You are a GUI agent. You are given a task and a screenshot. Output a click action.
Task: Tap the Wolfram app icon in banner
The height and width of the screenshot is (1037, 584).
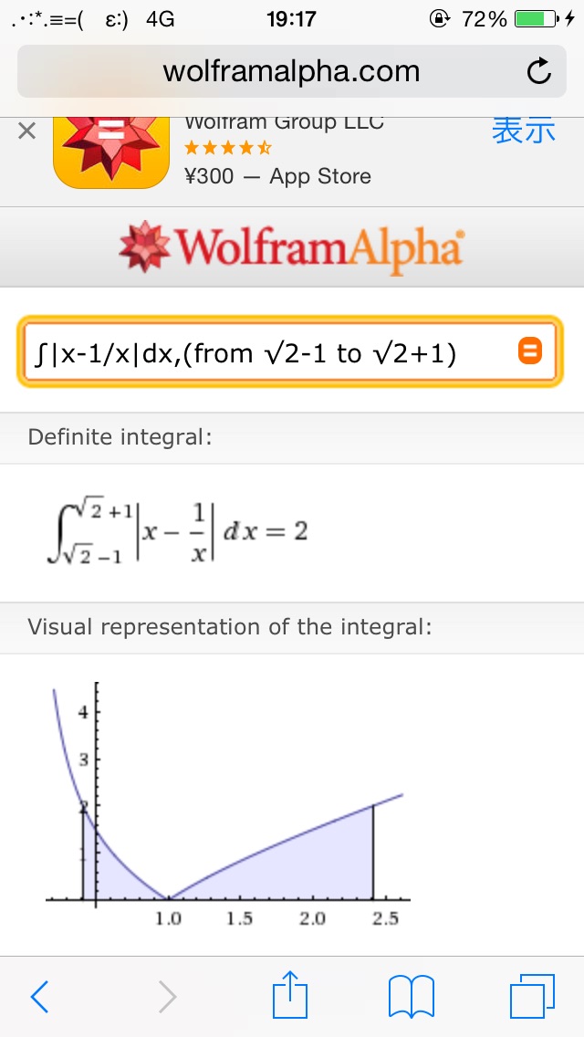coord(112,152)
